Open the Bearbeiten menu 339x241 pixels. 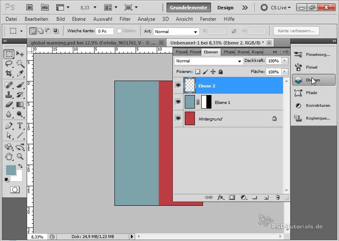pos(36,19)
